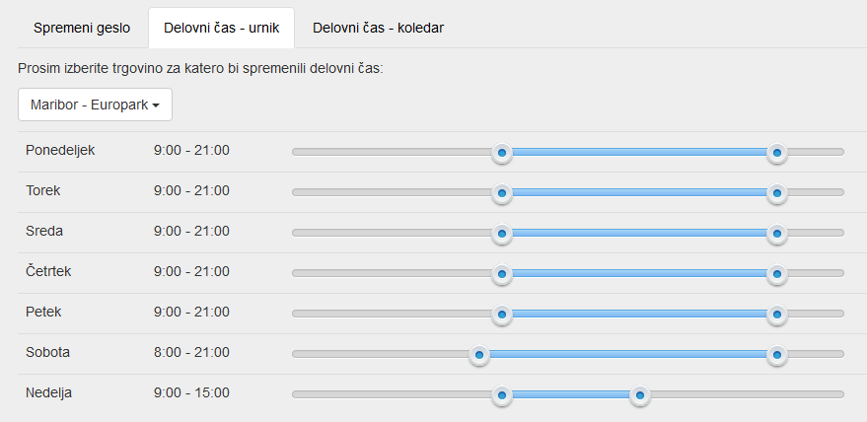Click the Sobota day label
Screen dimensions: 867x422
[48, 352]
